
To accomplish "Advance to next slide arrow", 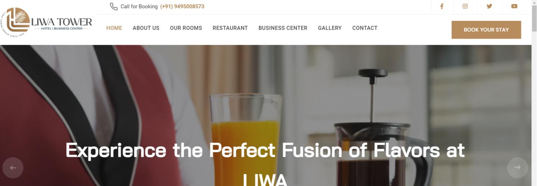I will tap(517, 168).
